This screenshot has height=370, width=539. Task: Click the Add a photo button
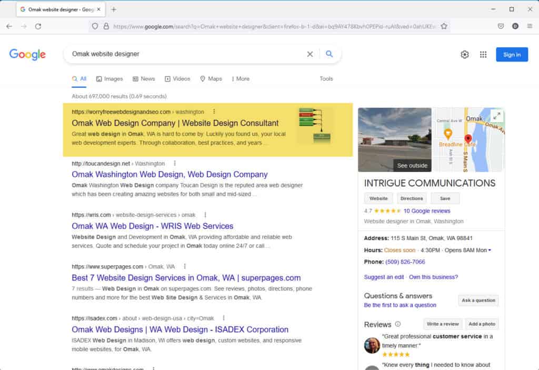pyautogui.click(x=482, y=324)
